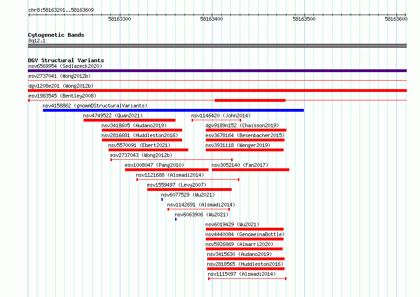Open the esv2737041 (Wong2012b) label
Screen dimensions: 420x297
(59, 76)
